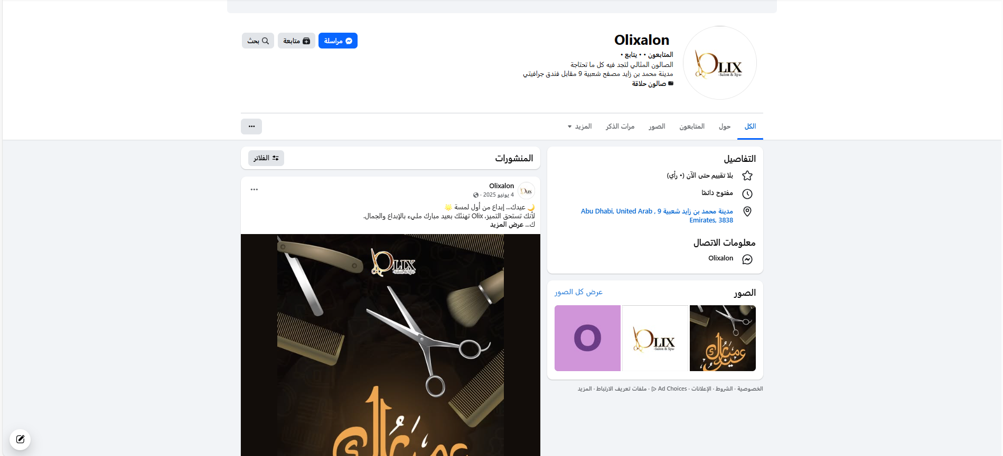Open the مرات الذكر tab

pos(620,127)
